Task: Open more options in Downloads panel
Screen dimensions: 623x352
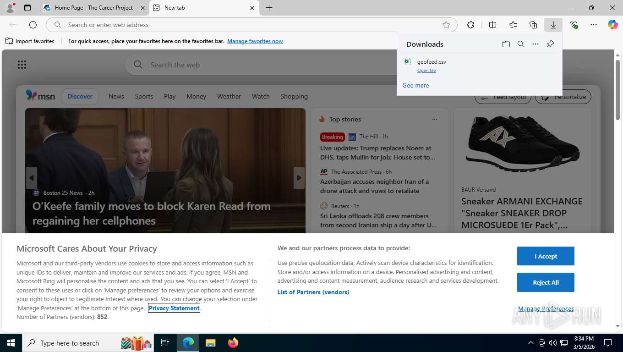Action: pos(536,44)
